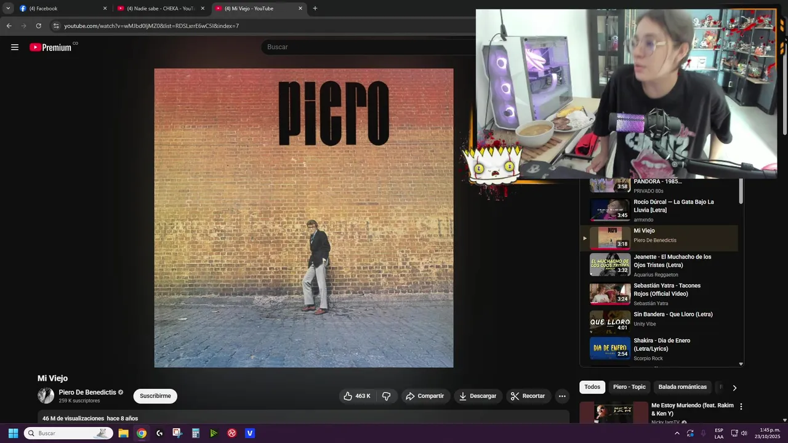Subscribe with the Suscribirme button
Viewport: 788px width, 443px height.
pos(155,396)
